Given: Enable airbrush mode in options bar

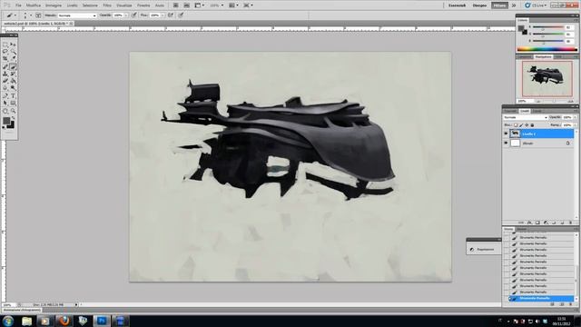Looking at the screenshot, I should pyautogui.click(x=171, y=15).
